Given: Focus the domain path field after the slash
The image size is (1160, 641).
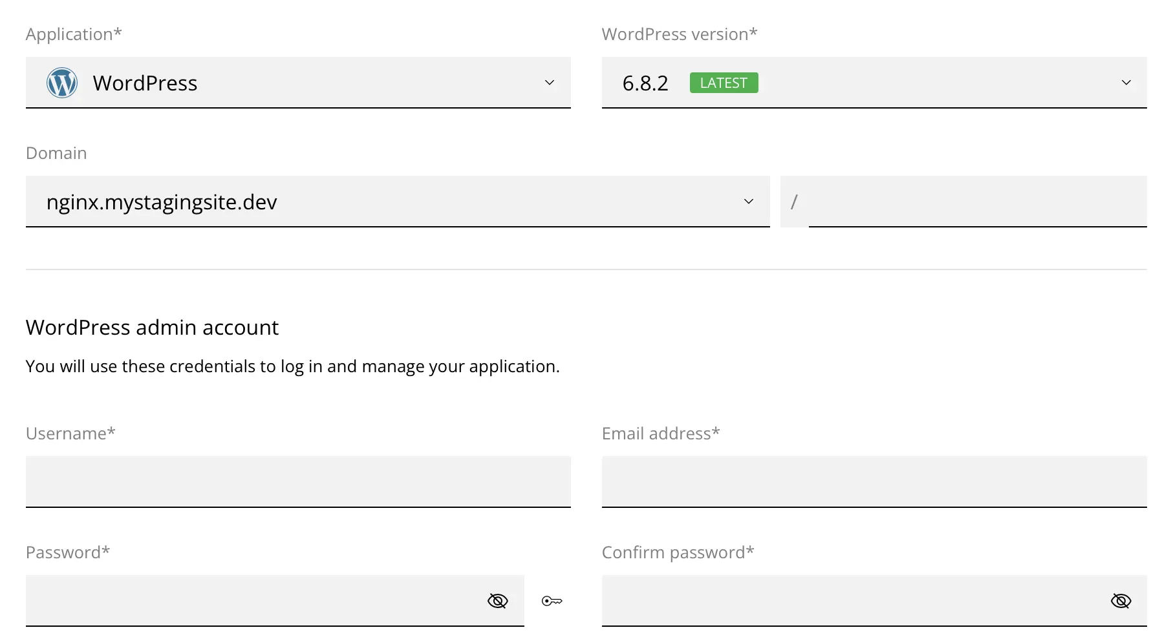Looking at the screenshot, I should [976, 202].
